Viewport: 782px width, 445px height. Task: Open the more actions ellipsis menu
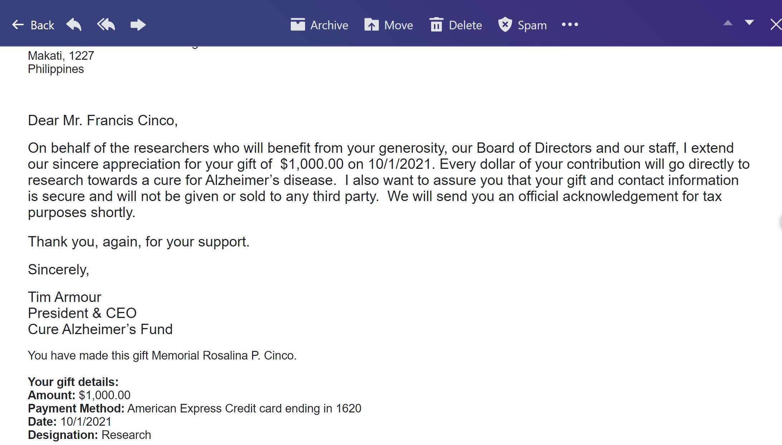click(570, 24)
